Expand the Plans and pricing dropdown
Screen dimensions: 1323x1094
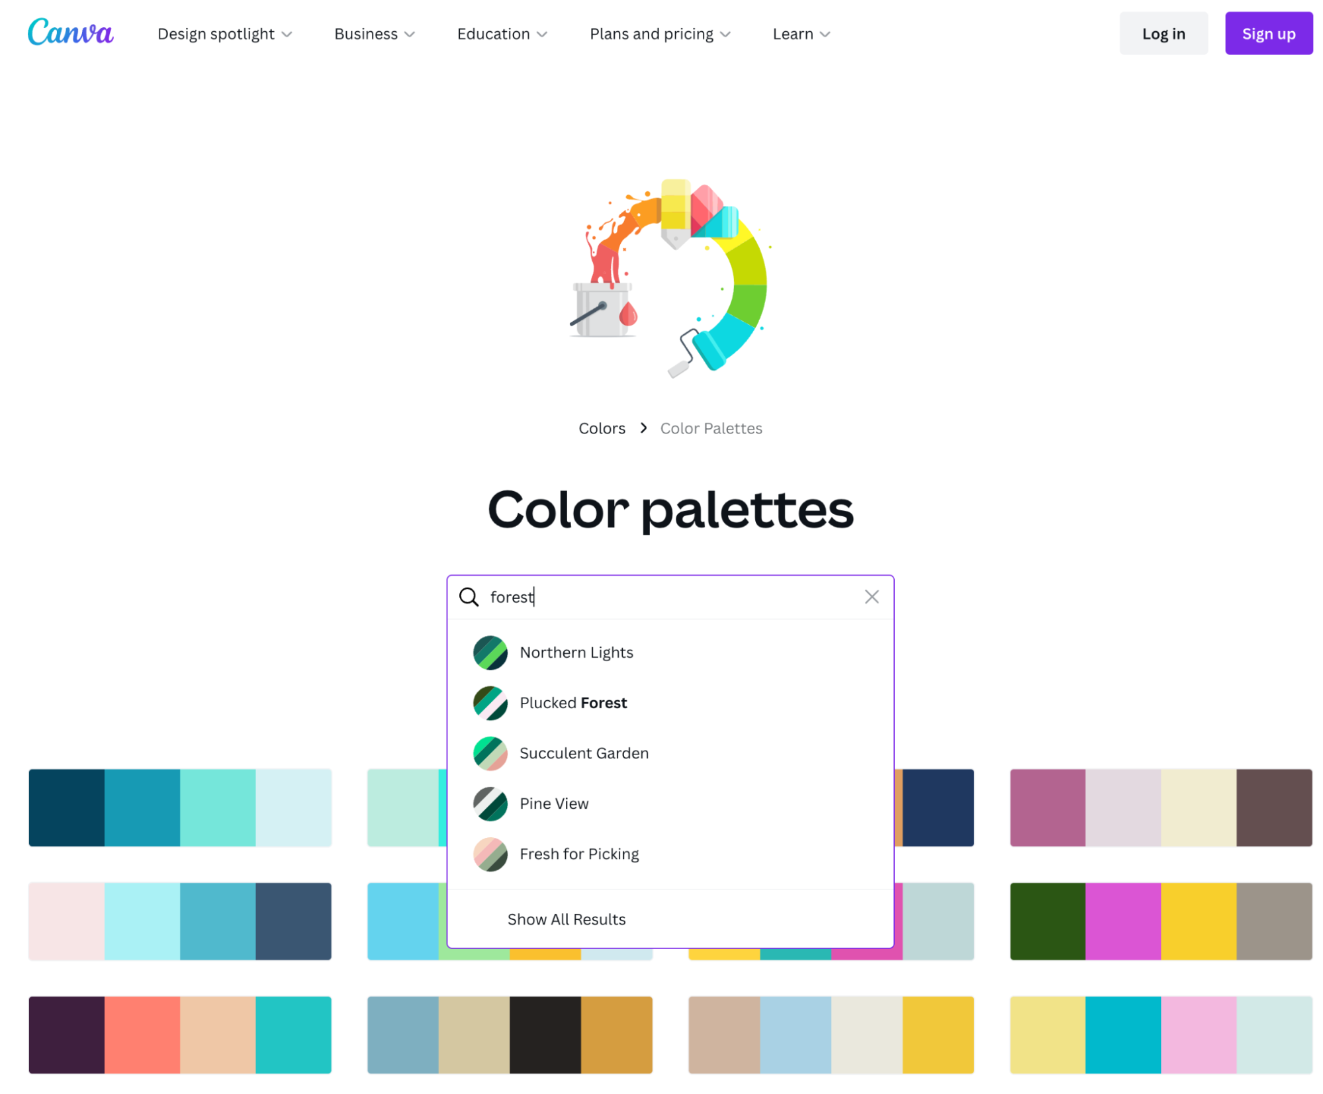click(661, 33)
